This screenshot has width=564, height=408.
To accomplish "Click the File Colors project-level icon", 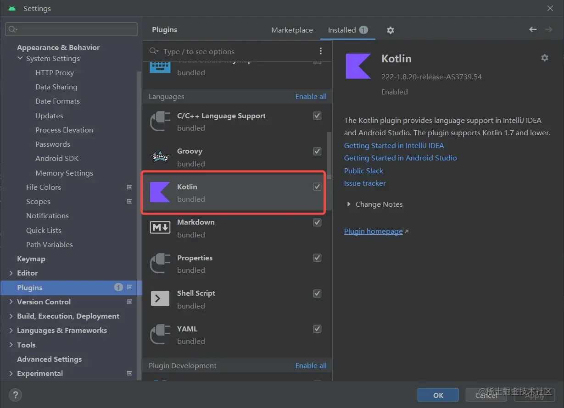I will pos(129,187).
